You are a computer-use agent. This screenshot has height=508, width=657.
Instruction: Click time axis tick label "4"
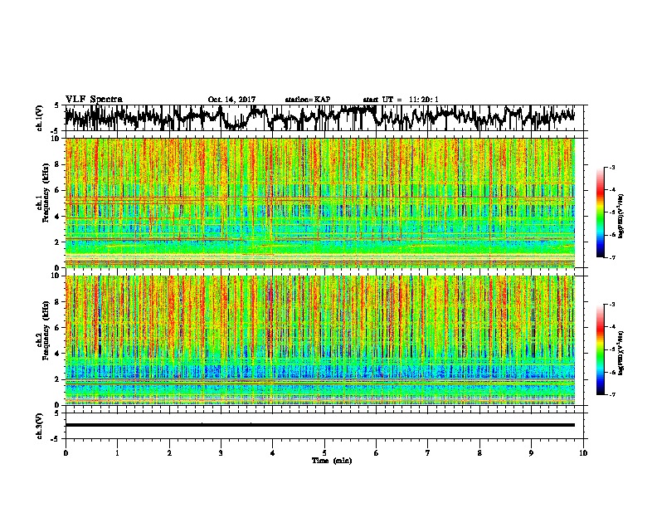[273, 453]
